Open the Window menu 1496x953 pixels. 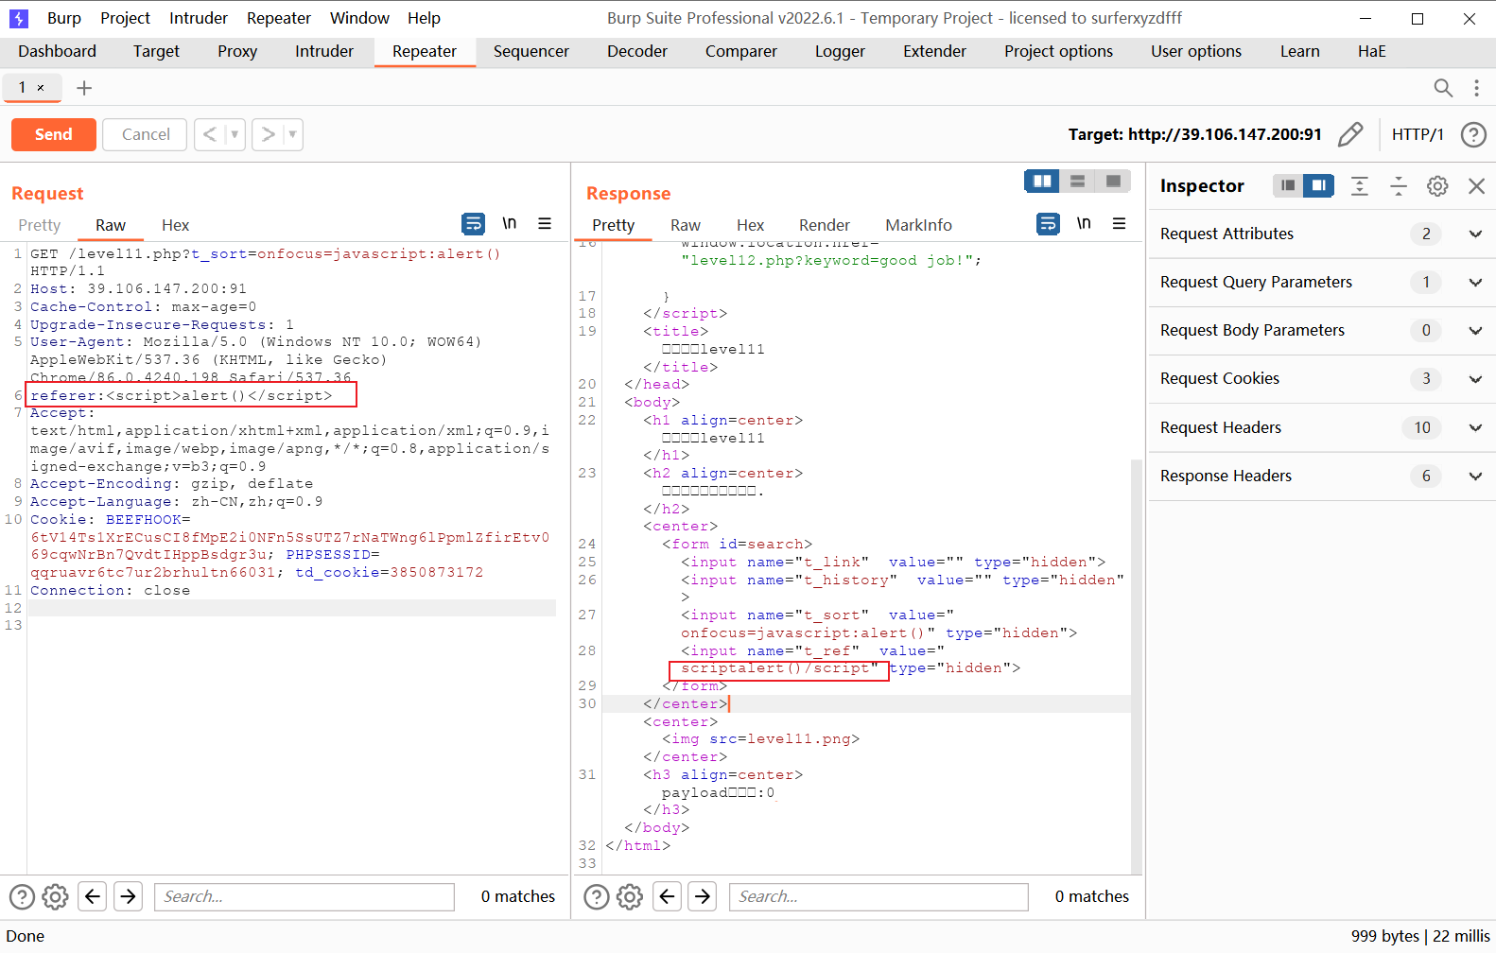click(x=359, y=18)
